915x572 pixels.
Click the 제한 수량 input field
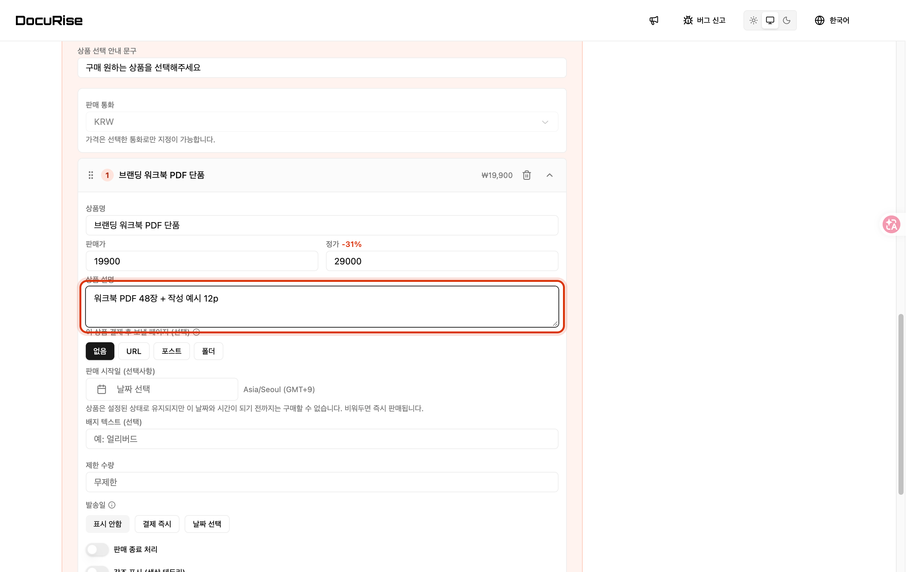[322, 482]
